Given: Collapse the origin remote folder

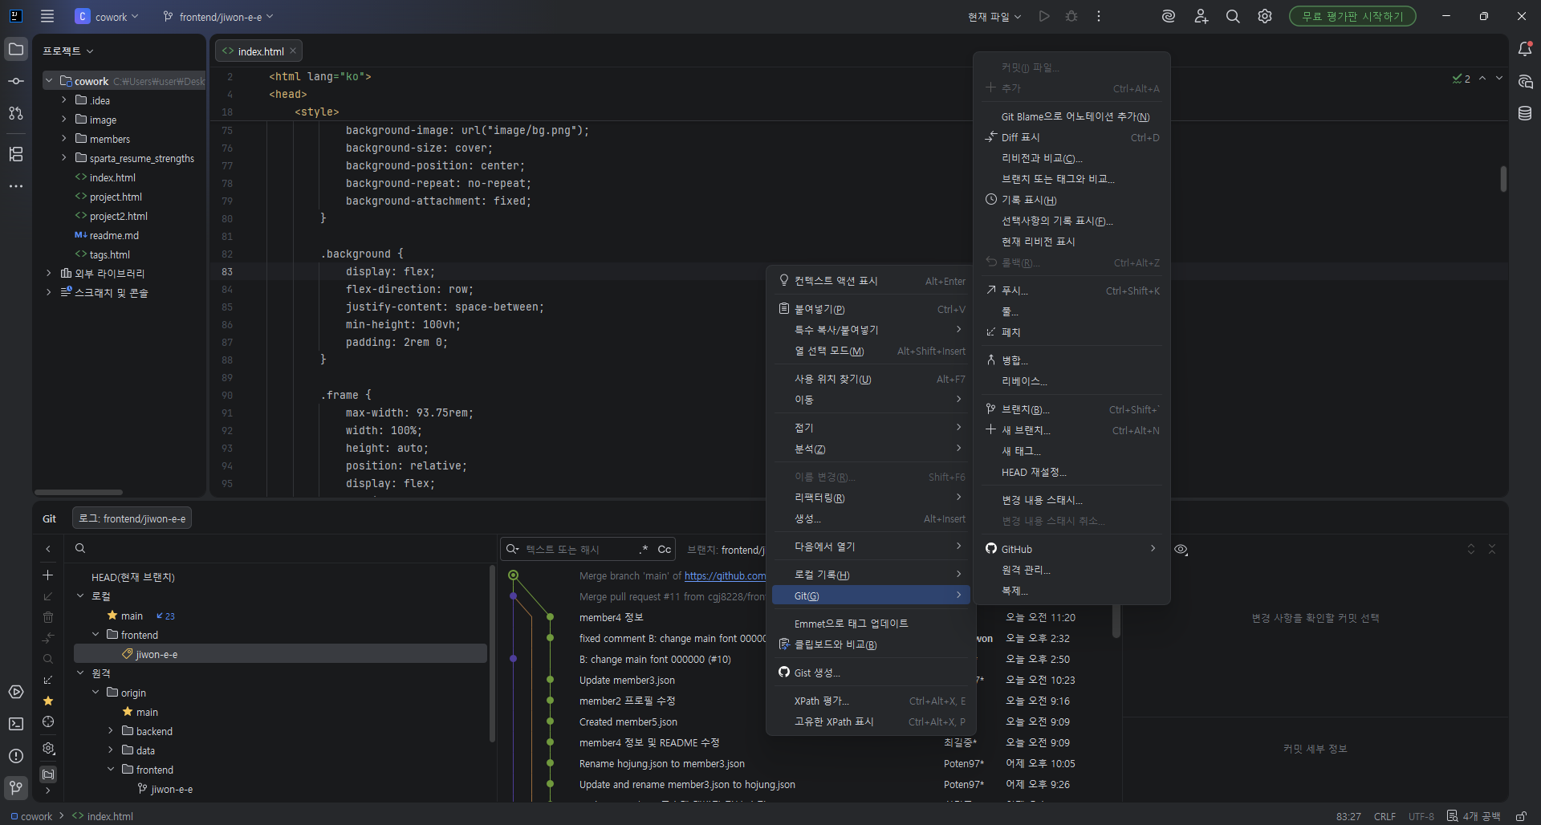Looking at the screenshot, I should coord(96,693).
